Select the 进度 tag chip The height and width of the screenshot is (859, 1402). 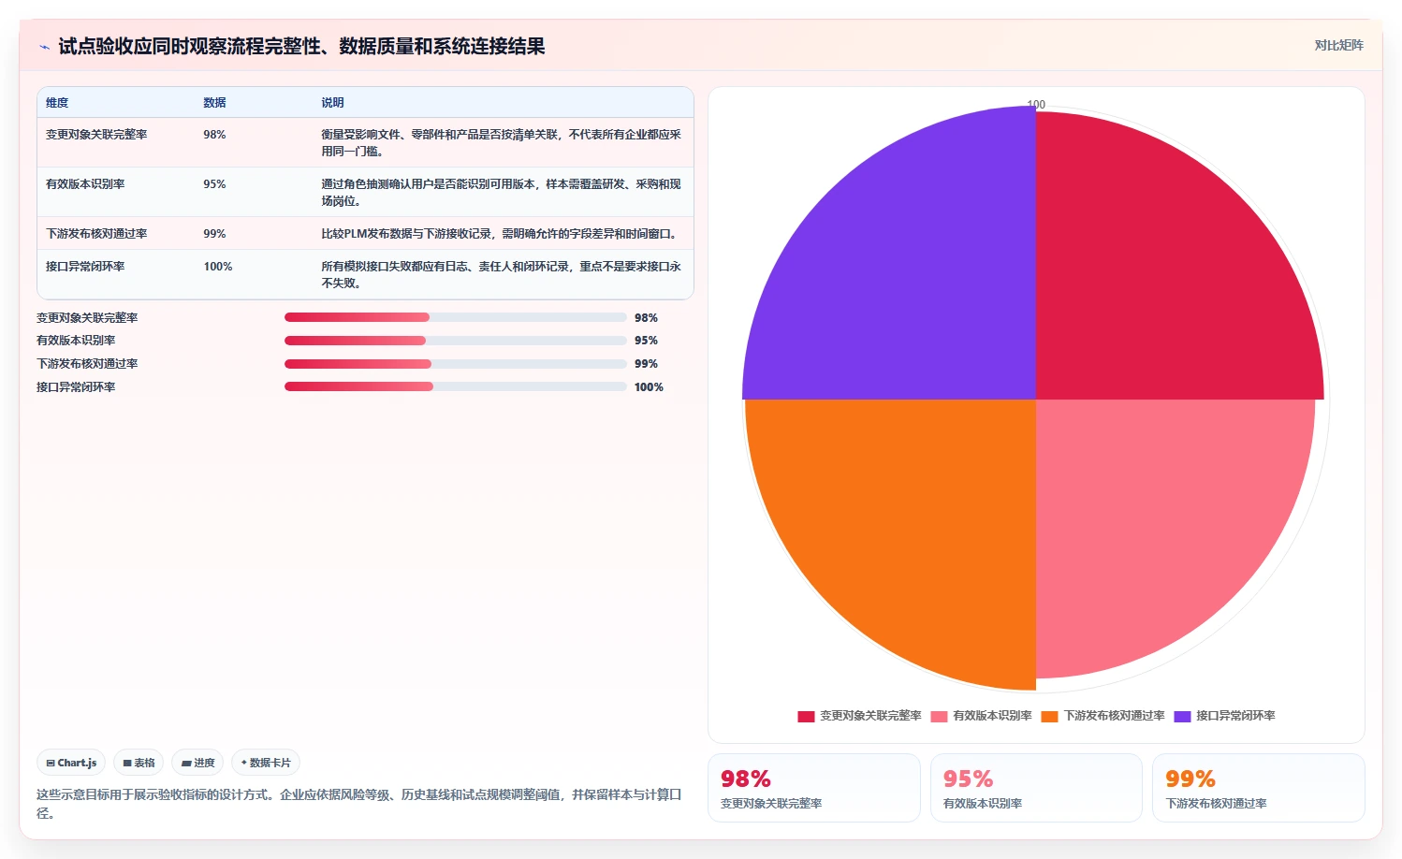(197, 763)
